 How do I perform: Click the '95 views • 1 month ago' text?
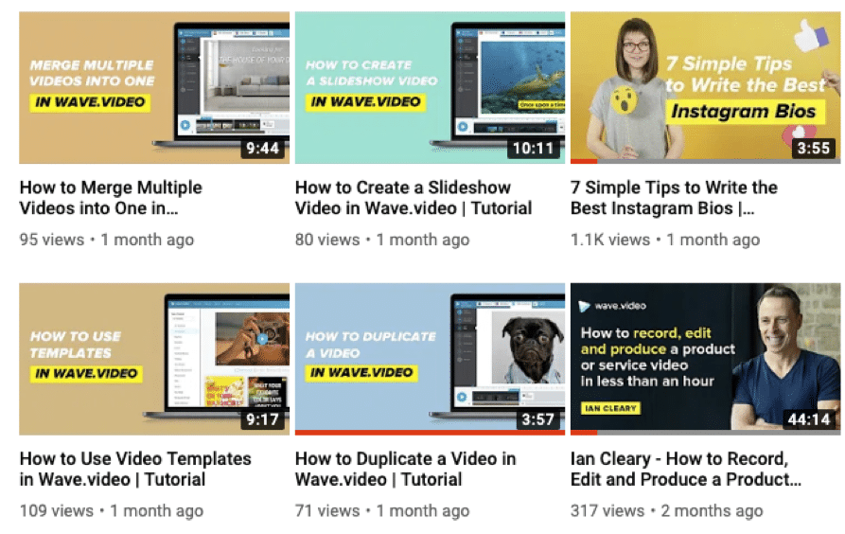tap(107, 240)
